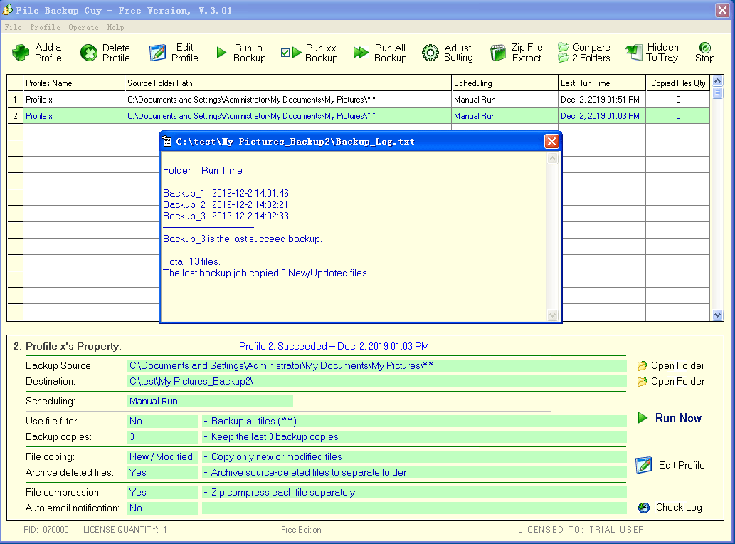Click 'LICENSED TO: TRIAL USER' status text
The width and height of the screenshot is (735, 544).
pyautogui.click(x=581, y=530)
